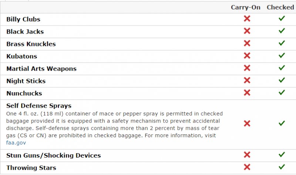296x175 pixels.
Task: Click the red X in Nunchucks row
Action: [x=247, y=93]
